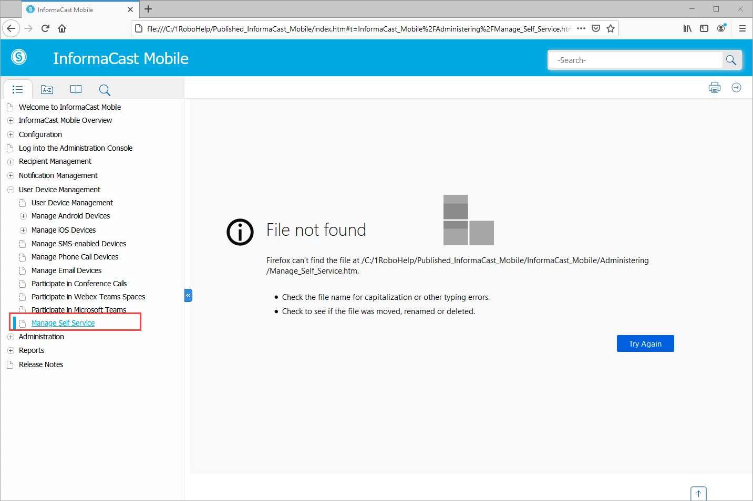Click the search magnifier button in header
The height and width of the screenshot is (501, 753).
click(x=731, y=60)
